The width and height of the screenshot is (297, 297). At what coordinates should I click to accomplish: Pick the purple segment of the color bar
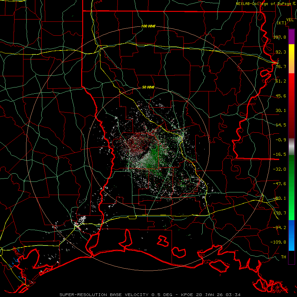point(291,37)
